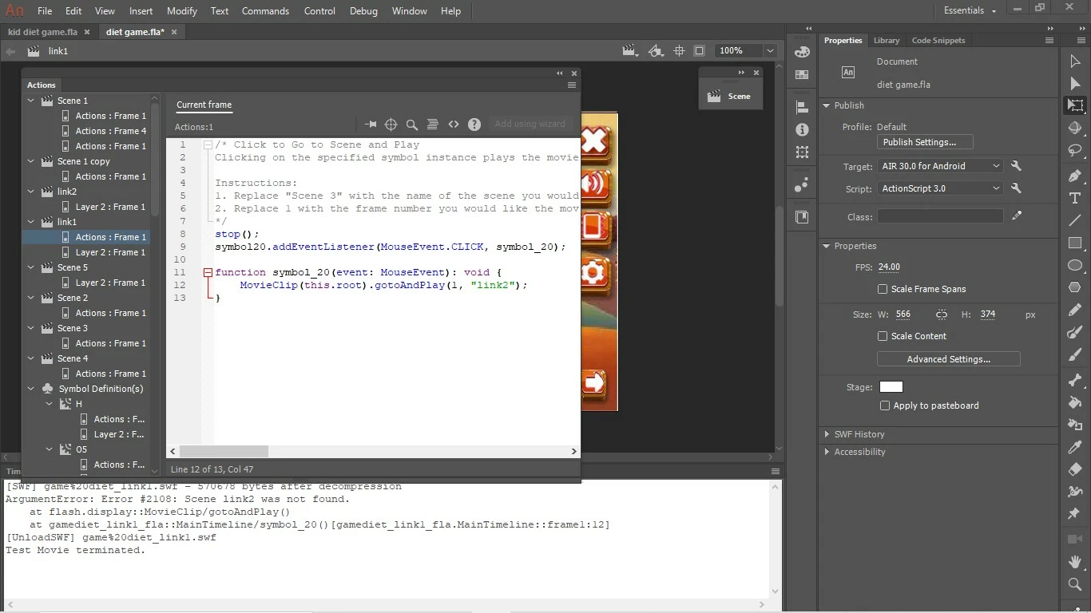This screenshot has width=1091, height=613.
Task: Click the FPS 24.00 value
Action: (x=889, y=267)
